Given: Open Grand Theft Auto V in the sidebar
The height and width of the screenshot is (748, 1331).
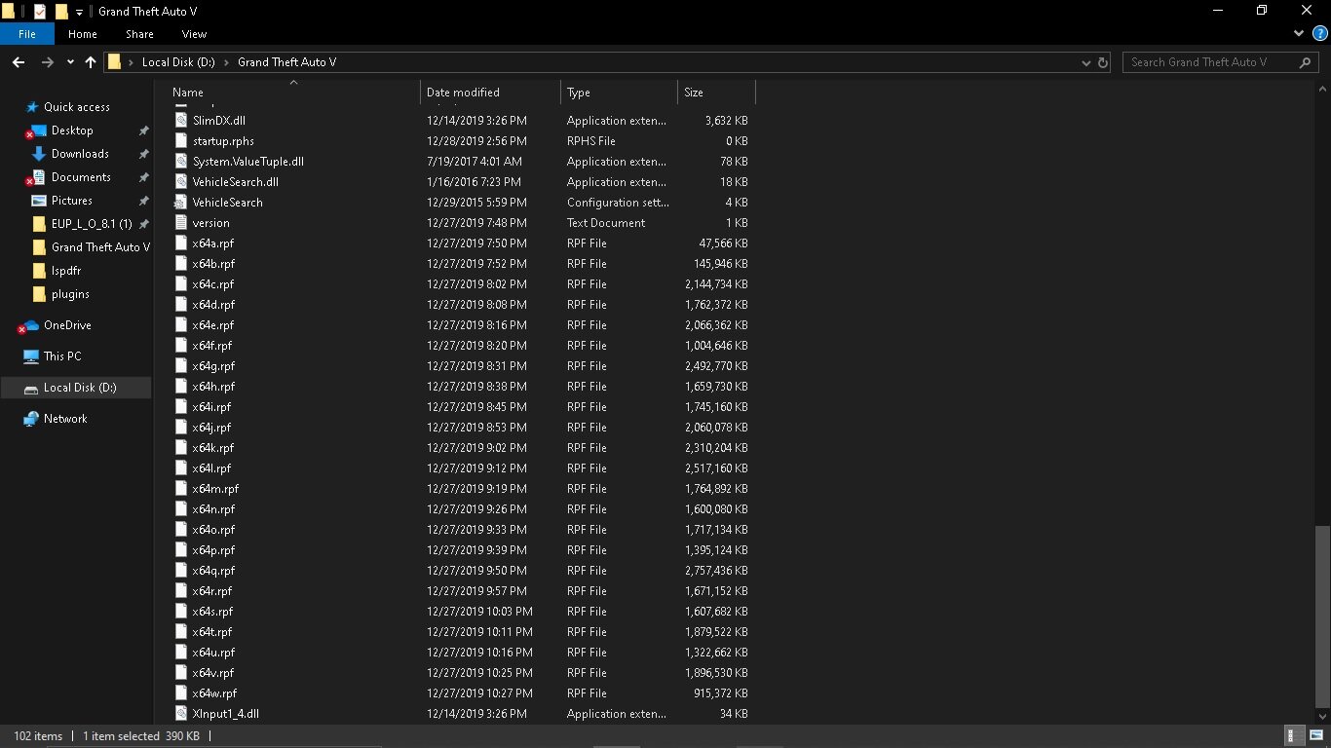Looking at the screenshot, I should point(100,247).
